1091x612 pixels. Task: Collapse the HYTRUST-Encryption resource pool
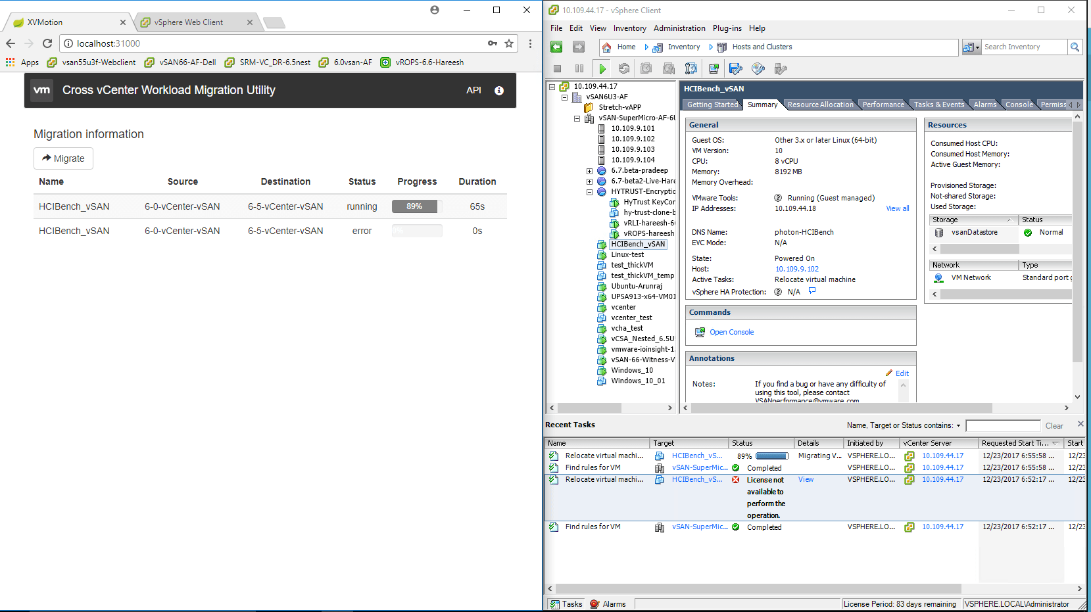click(590, 192)
